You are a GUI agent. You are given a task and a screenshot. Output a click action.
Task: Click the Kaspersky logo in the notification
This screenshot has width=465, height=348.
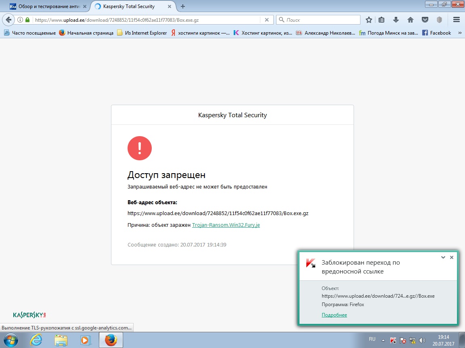[310, 263]
